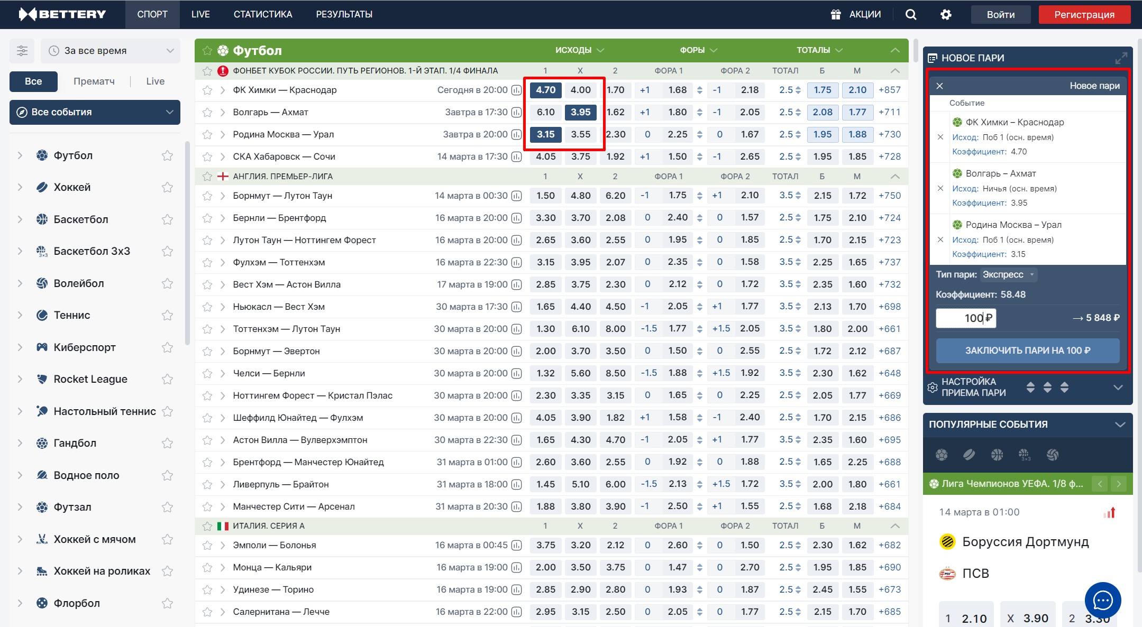Adjust handicap stepper for ФК Химки row
Viewport: 1142px width, 627px height.
coord(699,90)
